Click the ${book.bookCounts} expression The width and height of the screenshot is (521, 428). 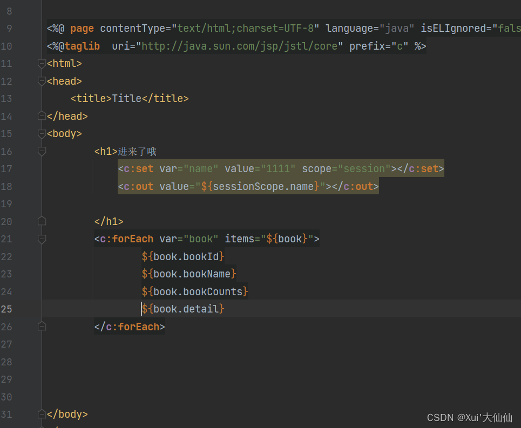click(x=195, y=291)
